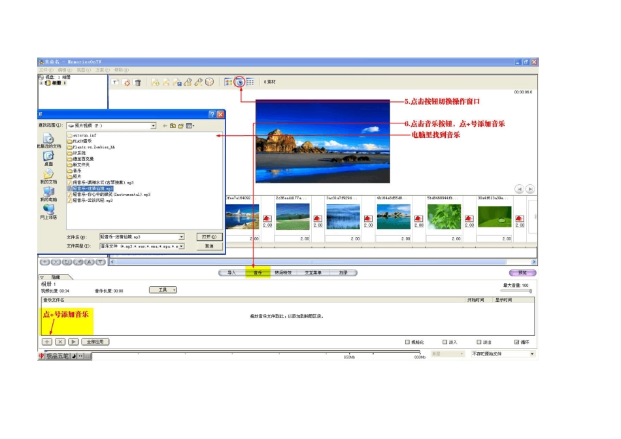Open the 文件名 filename dropdown arrow
This screenshot has width=621, height=439.
(x=181, y=236)
